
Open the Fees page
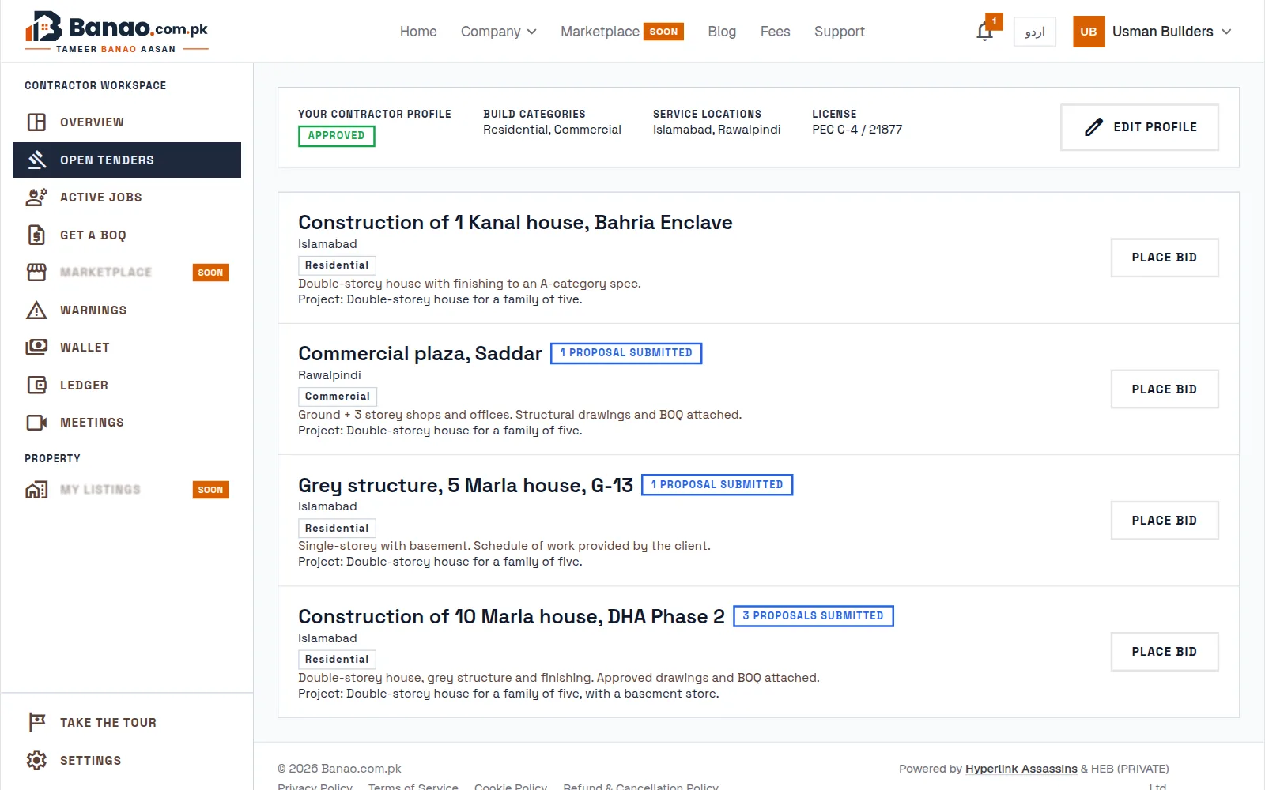[x=775, y=32]
